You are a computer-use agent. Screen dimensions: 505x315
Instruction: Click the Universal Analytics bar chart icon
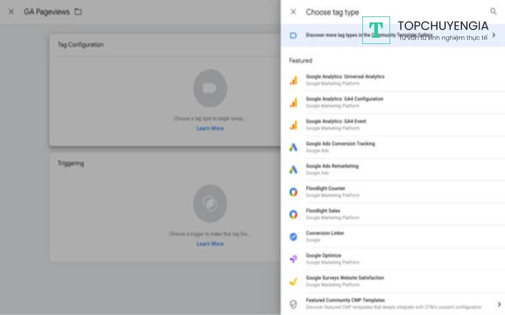pyautogui.click(x=293, y=80)
